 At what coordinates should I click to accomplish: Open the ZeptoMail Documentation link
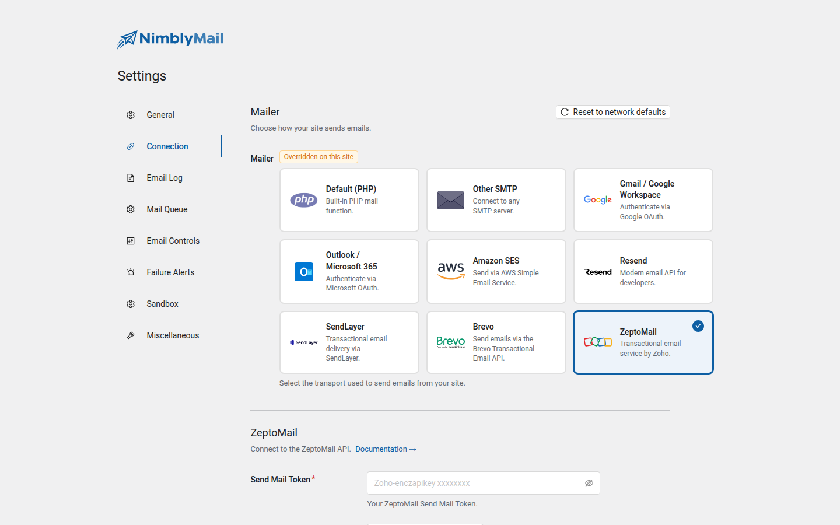click(x=386, y=449)
